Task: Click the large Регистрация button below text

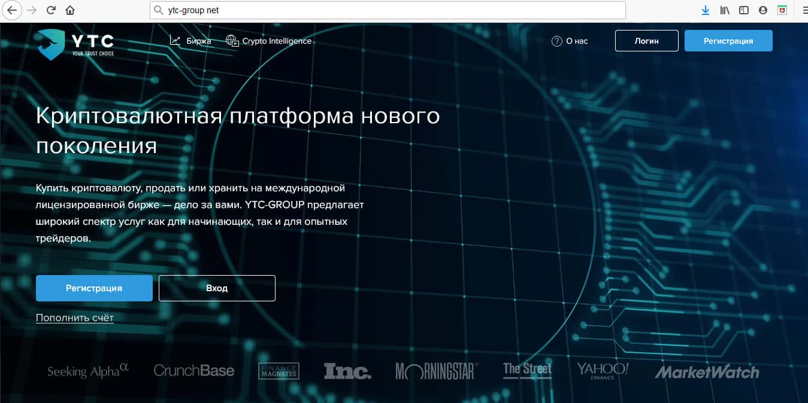Action: (x=94, y=288)
